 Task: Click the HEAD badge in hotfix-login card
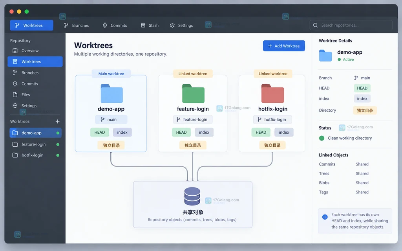pos(261,133)
